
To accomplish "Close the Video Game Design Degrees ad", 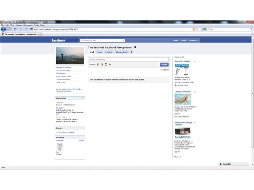I will (x=195, y=123).
